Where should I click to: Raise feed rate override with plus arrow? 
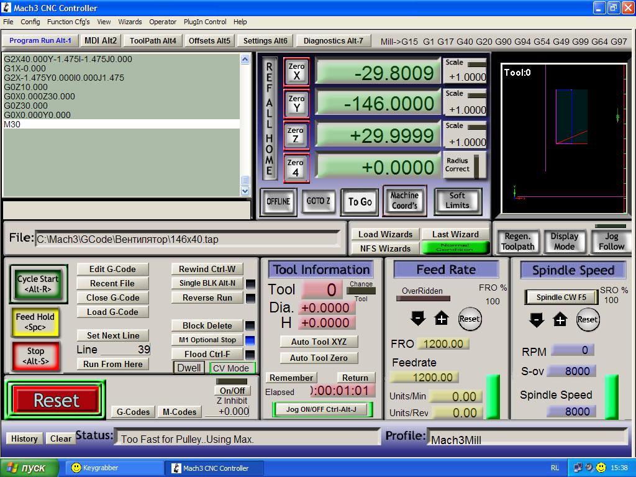[x=442, y=319]
